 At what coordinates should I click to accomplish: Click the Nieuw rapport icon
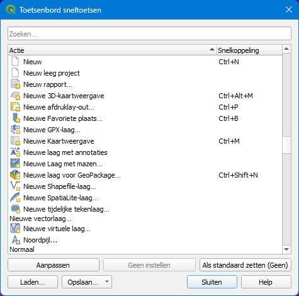click(x=15, y=84)
